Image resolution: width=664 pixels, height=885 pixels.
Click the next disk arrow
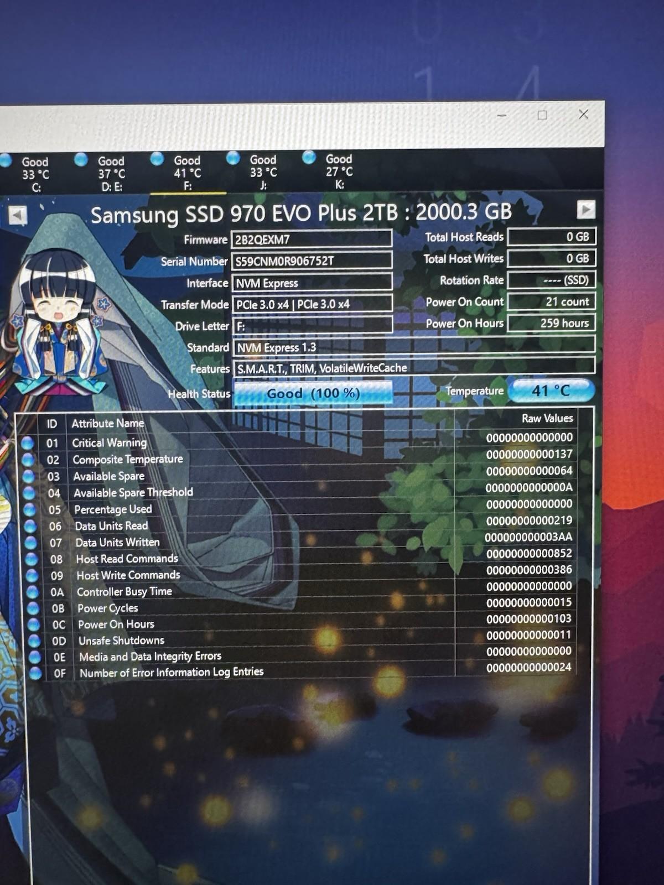pos(586,209)
